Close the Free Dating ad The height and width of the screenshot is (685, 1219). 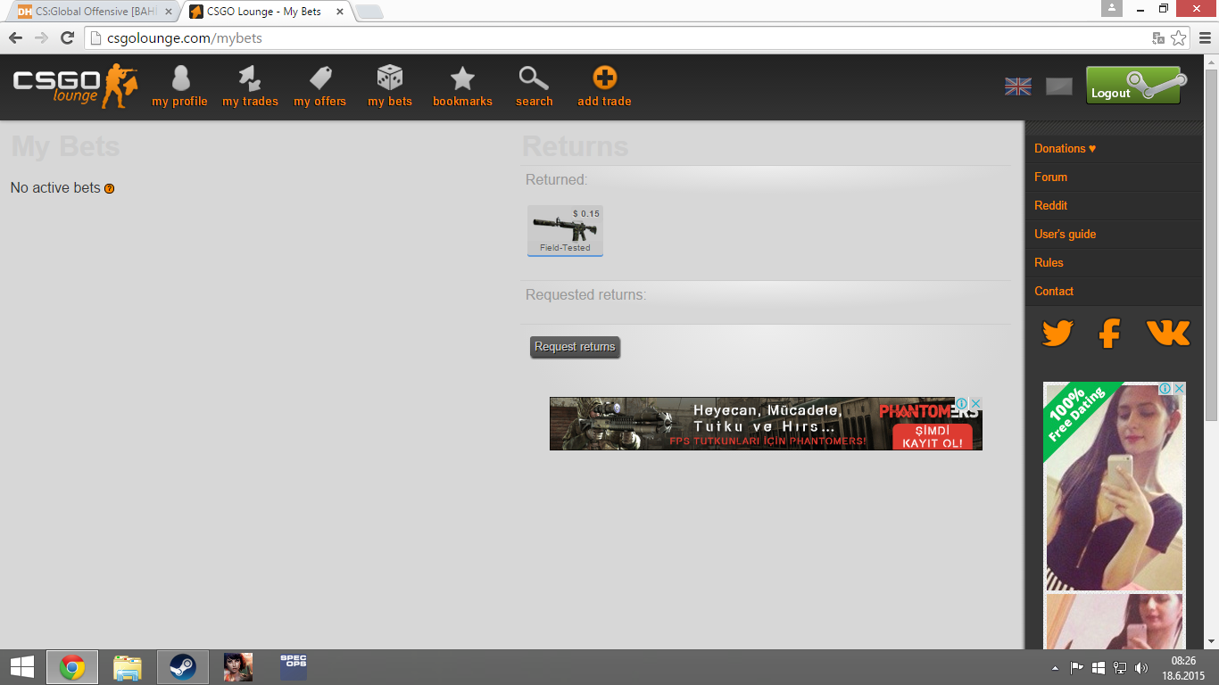1179,389
